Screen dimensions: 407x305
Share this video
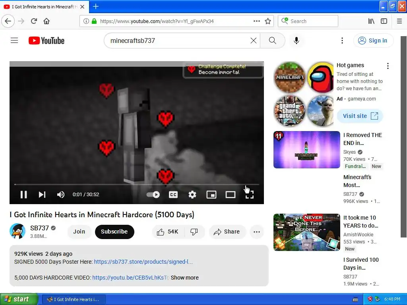click(227, 232)
